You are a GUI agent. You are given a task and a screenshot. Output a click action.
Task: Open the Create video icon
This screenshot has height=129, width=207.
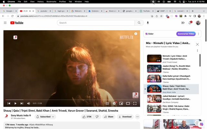183,23
